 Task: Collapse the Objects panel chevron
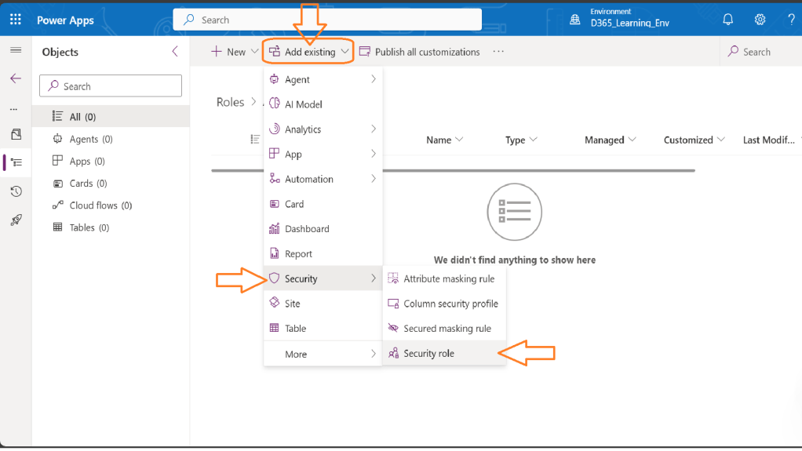(175, 52)
